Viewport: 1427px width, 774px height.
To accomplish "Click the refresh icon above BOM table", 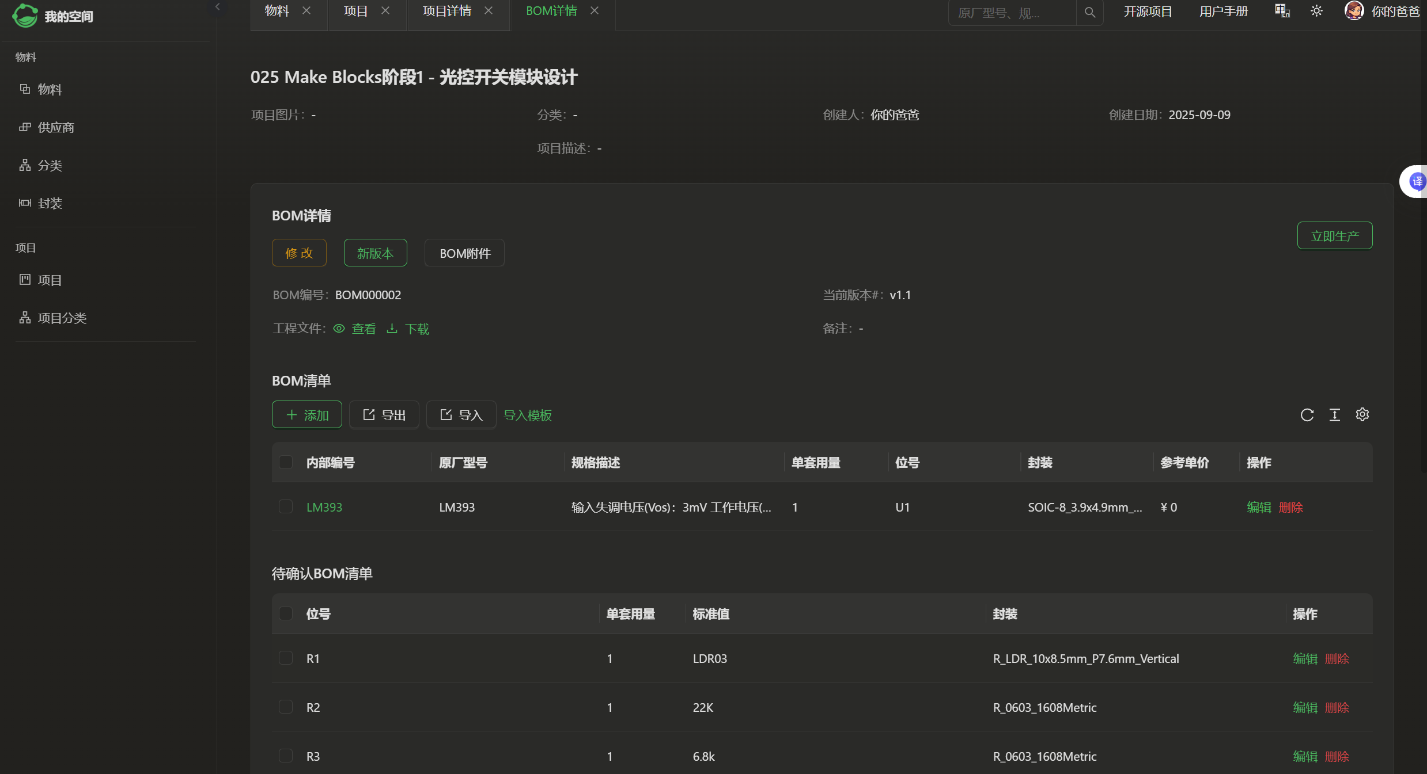I will click(1307, 415).
